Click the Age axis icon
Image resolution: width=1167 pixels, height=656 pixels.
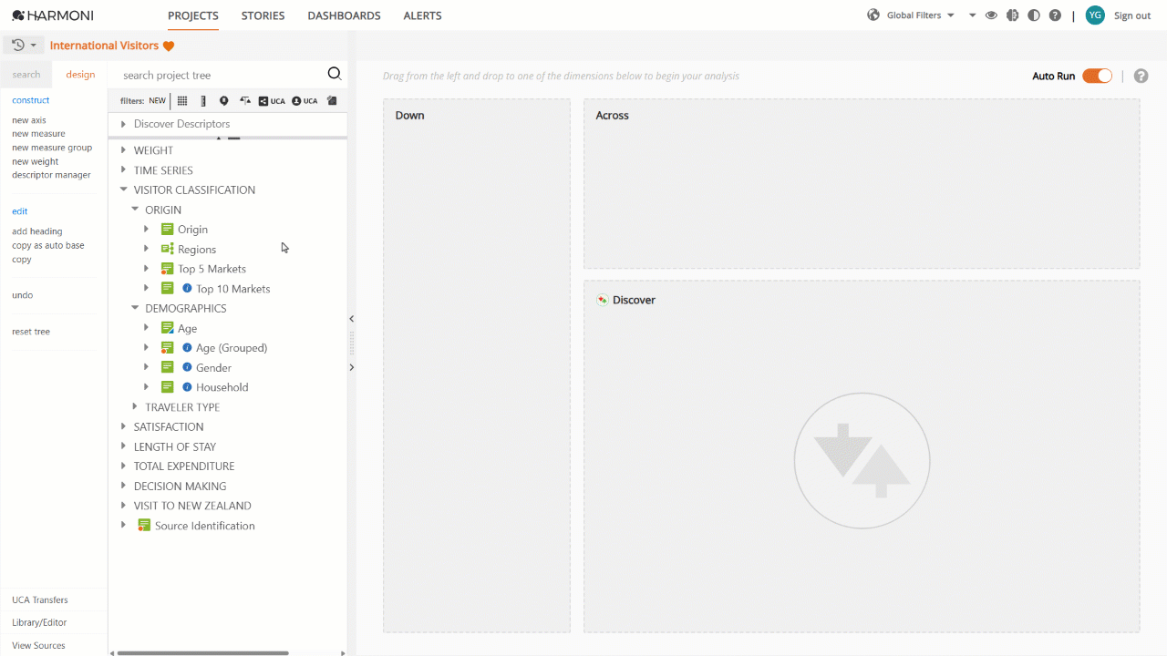point(167,328)
